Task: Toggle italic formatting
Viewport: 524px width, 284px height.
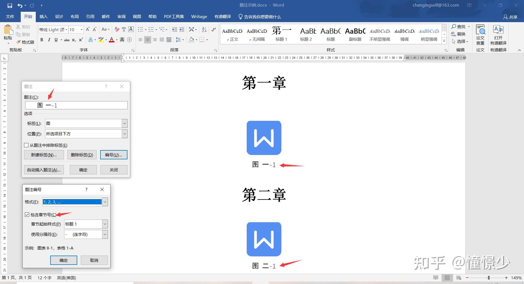Action: [x=49, y=40]
